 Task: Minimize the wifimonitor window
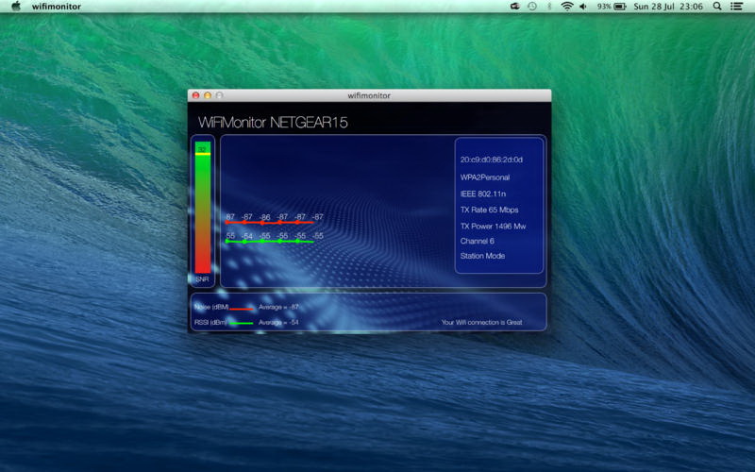click(x=208, y=95)
